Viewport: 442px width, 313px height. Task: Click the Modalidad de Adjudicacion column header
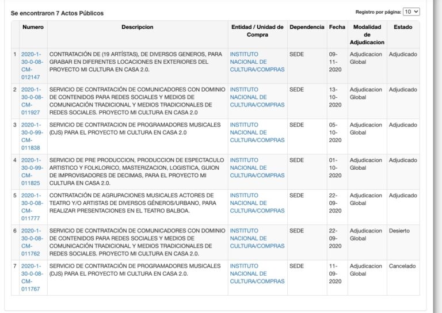367,35
